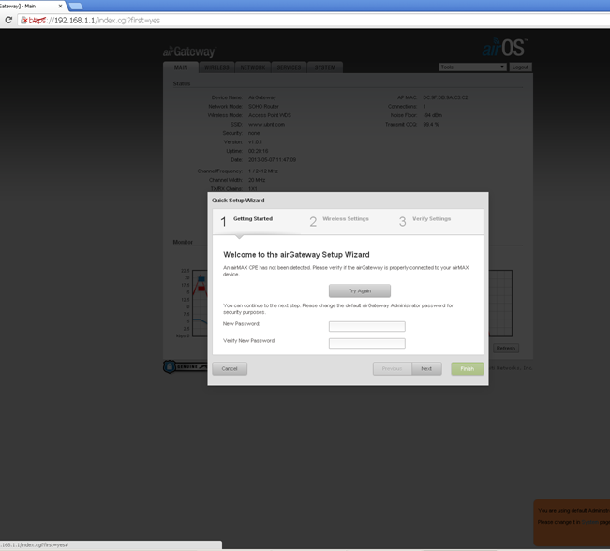Switch to the MAIN tab
610x551 pixels.
(181, 67)
